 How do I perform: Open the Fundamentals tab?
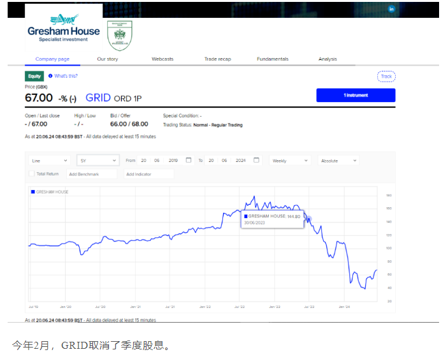click(273, 59)
